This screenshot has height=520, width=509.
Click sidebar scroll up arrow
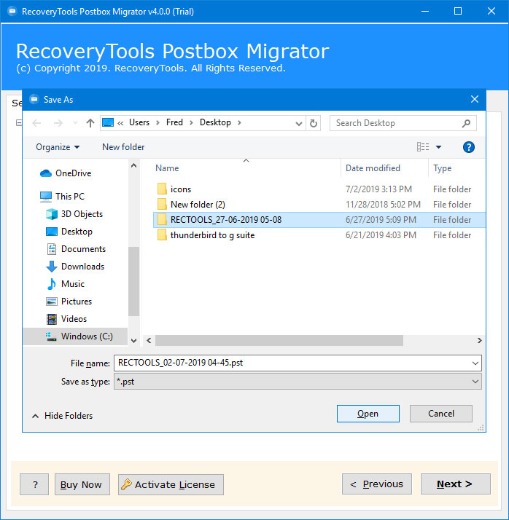[133, 165]
